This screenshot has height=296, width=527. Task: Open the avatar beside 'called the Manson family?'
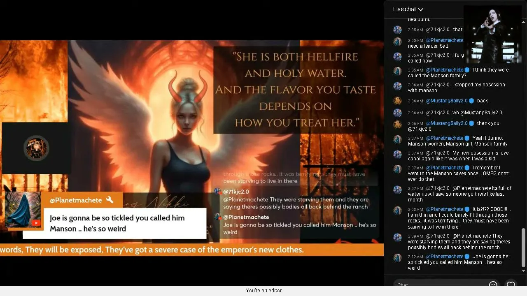click(x=397, y=71)
